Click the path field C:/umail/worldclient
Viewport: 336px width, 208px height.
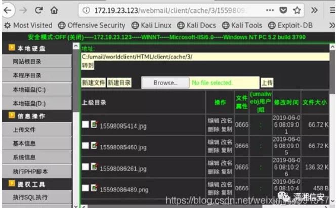[x=205, y=57]
